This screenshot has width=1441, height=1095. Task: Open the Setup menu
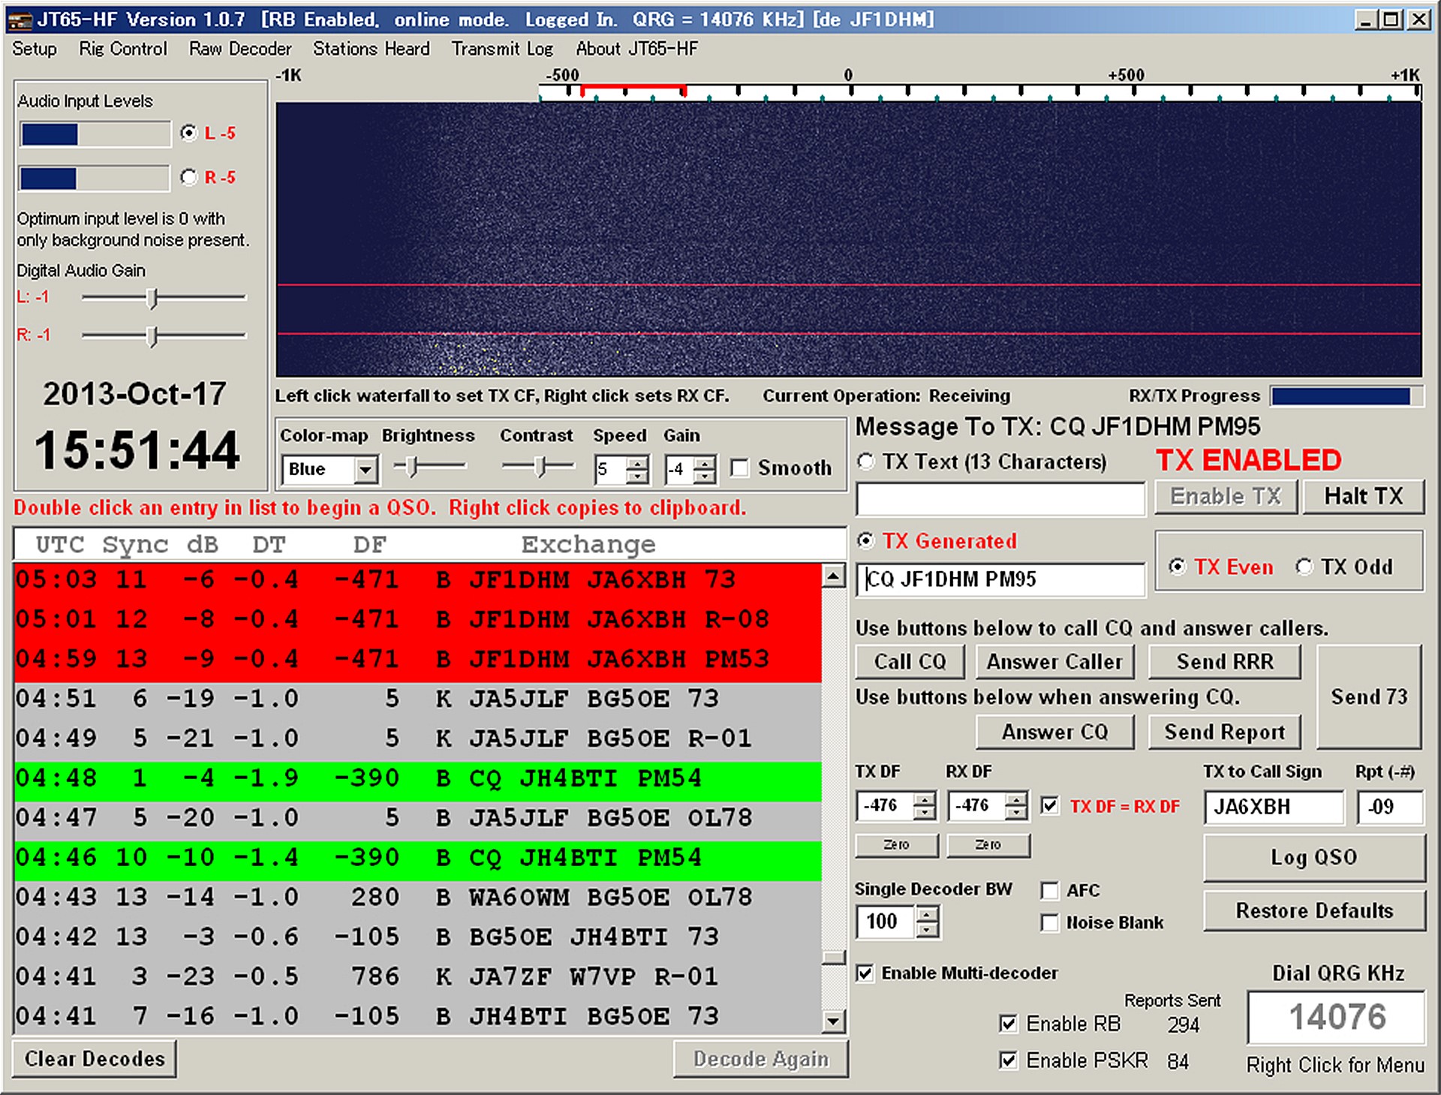pyautogui.click(x=35, y=49)
